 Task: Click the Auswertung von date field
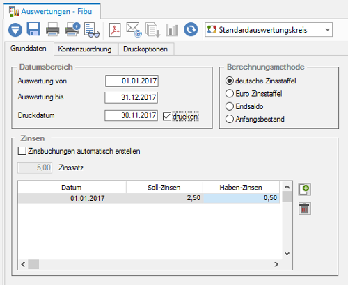click(x=132, y=81)
